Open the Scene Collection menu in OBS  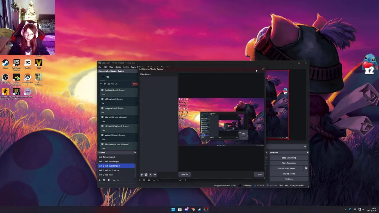(135, 67)
